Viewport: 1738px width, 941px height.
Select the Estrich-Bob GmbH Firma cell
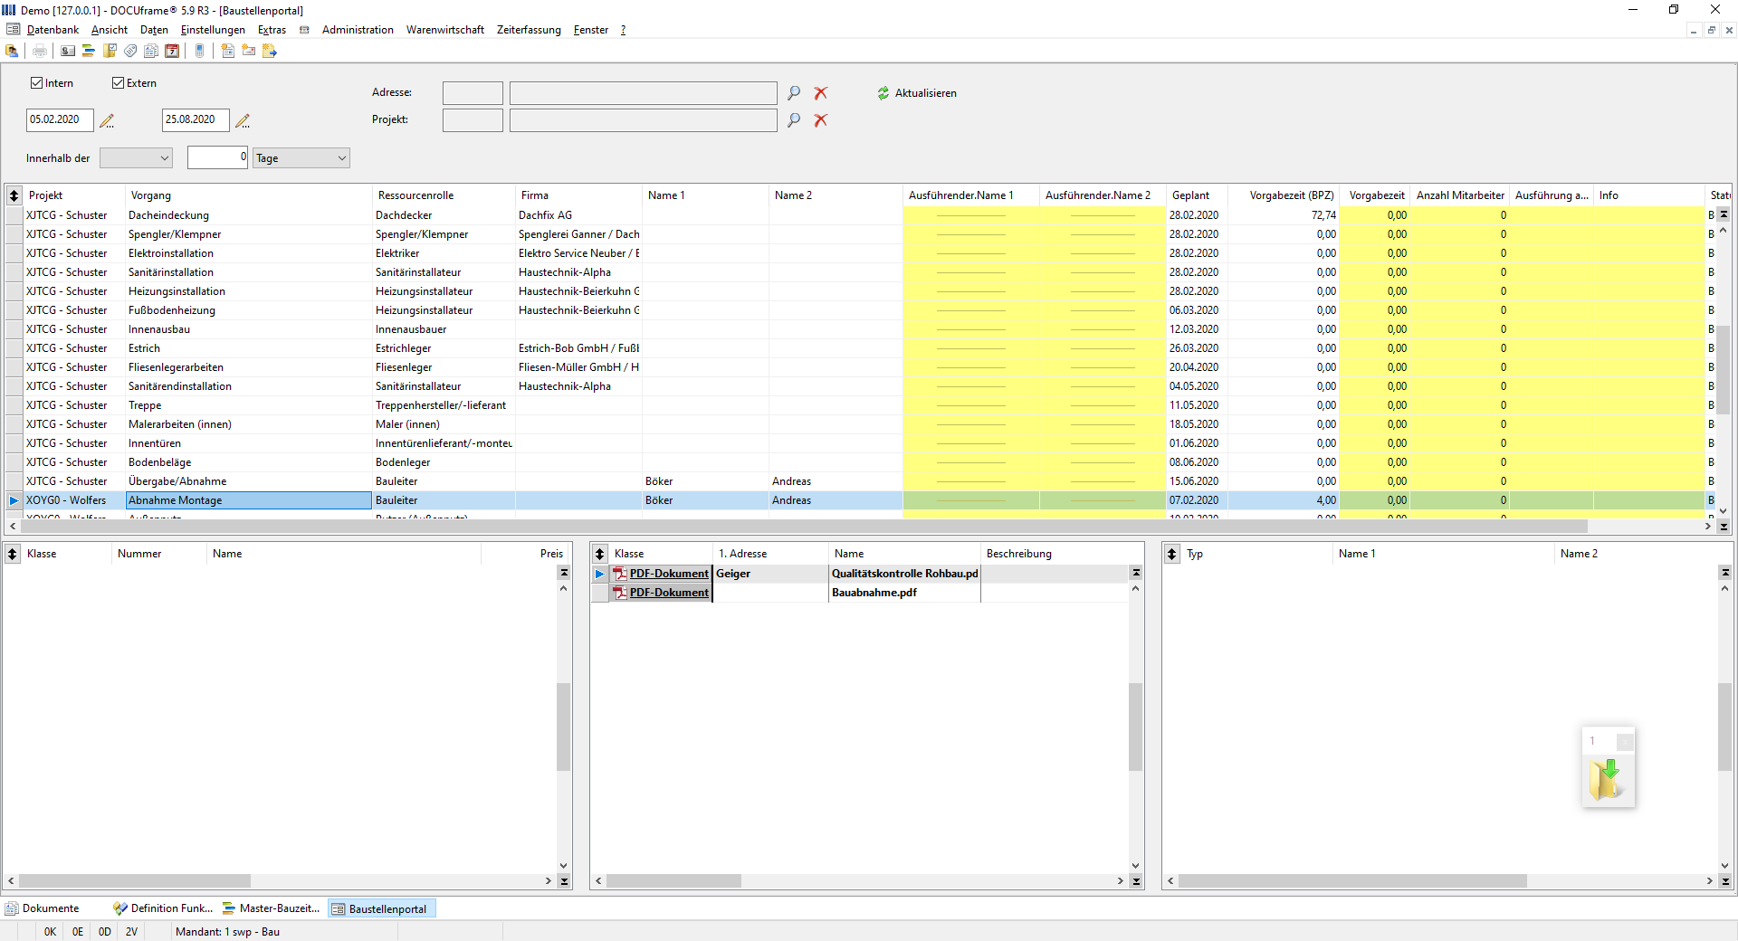point(578,348)
